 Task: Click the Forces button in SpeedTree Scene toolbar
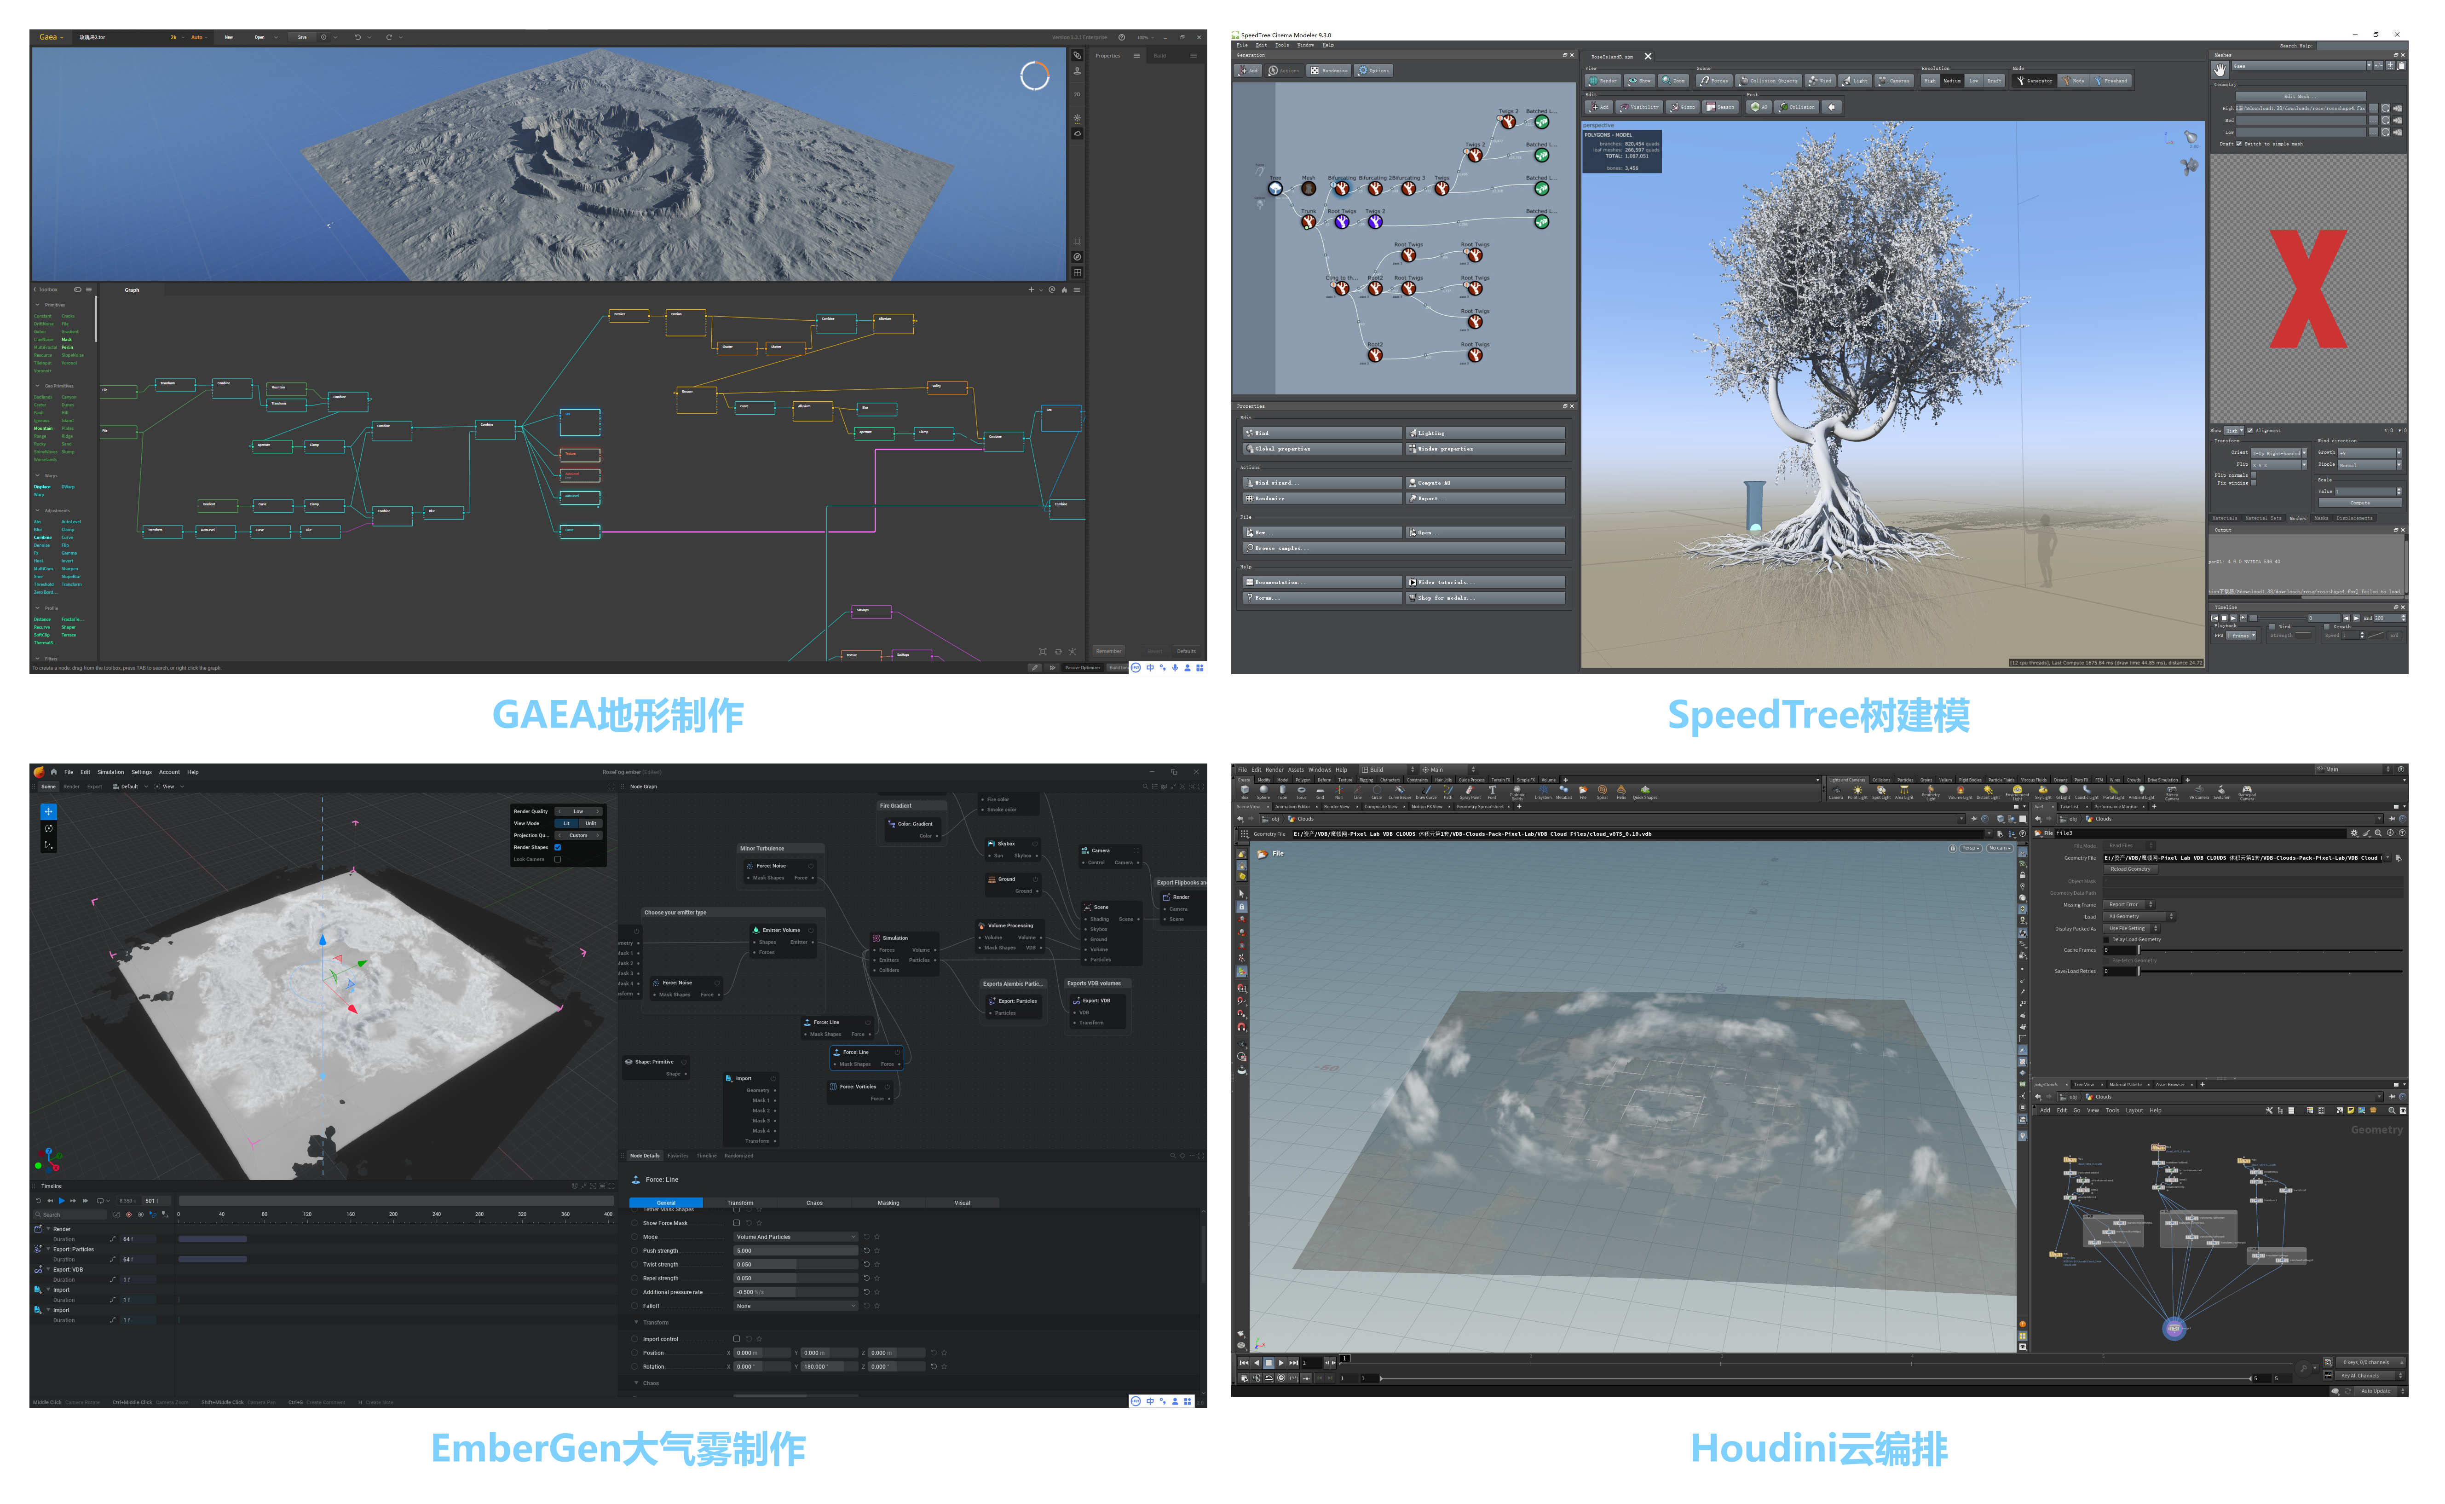tap(1714, 81)
